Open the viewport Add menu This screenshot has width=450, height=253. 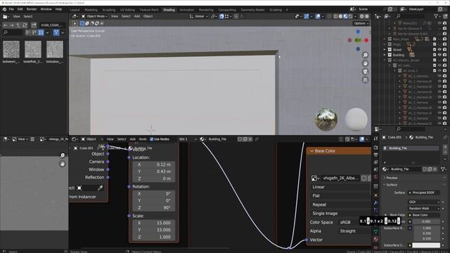pos(137,16)
